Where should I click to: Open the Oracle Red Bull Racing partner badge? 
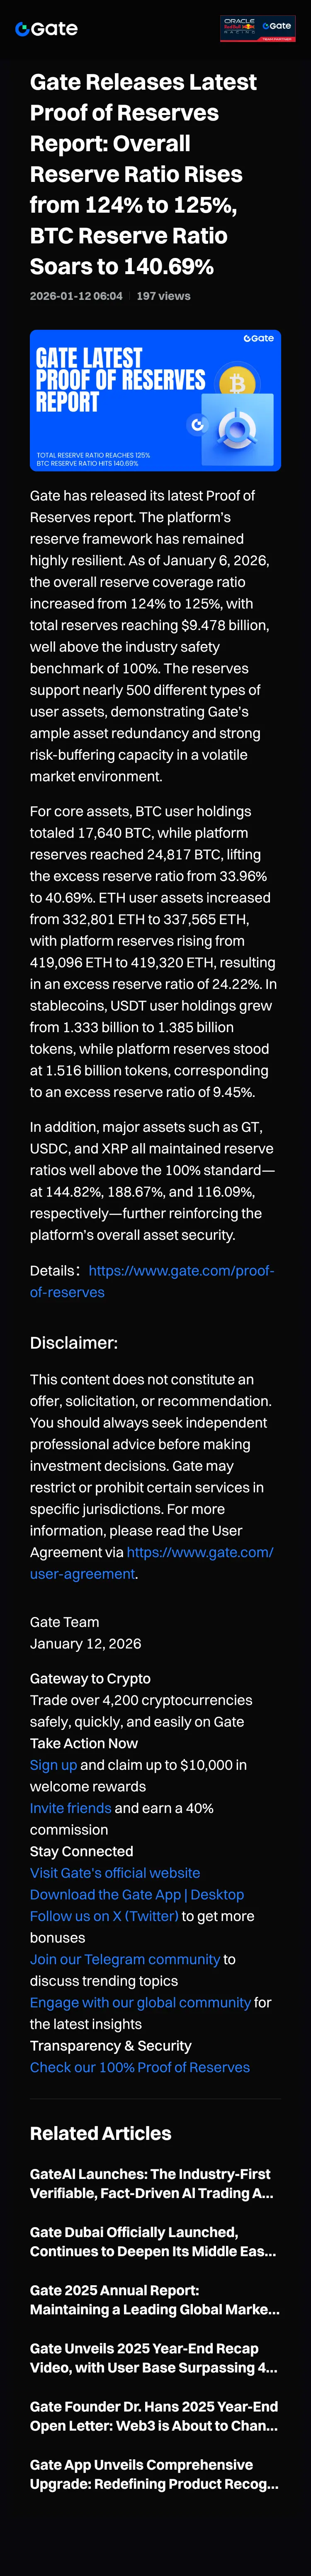pyautogui.click(x=257, y=28)
